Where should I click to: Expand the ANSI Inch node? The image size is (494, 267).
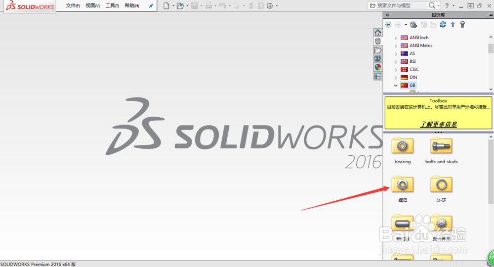(396, 38)
